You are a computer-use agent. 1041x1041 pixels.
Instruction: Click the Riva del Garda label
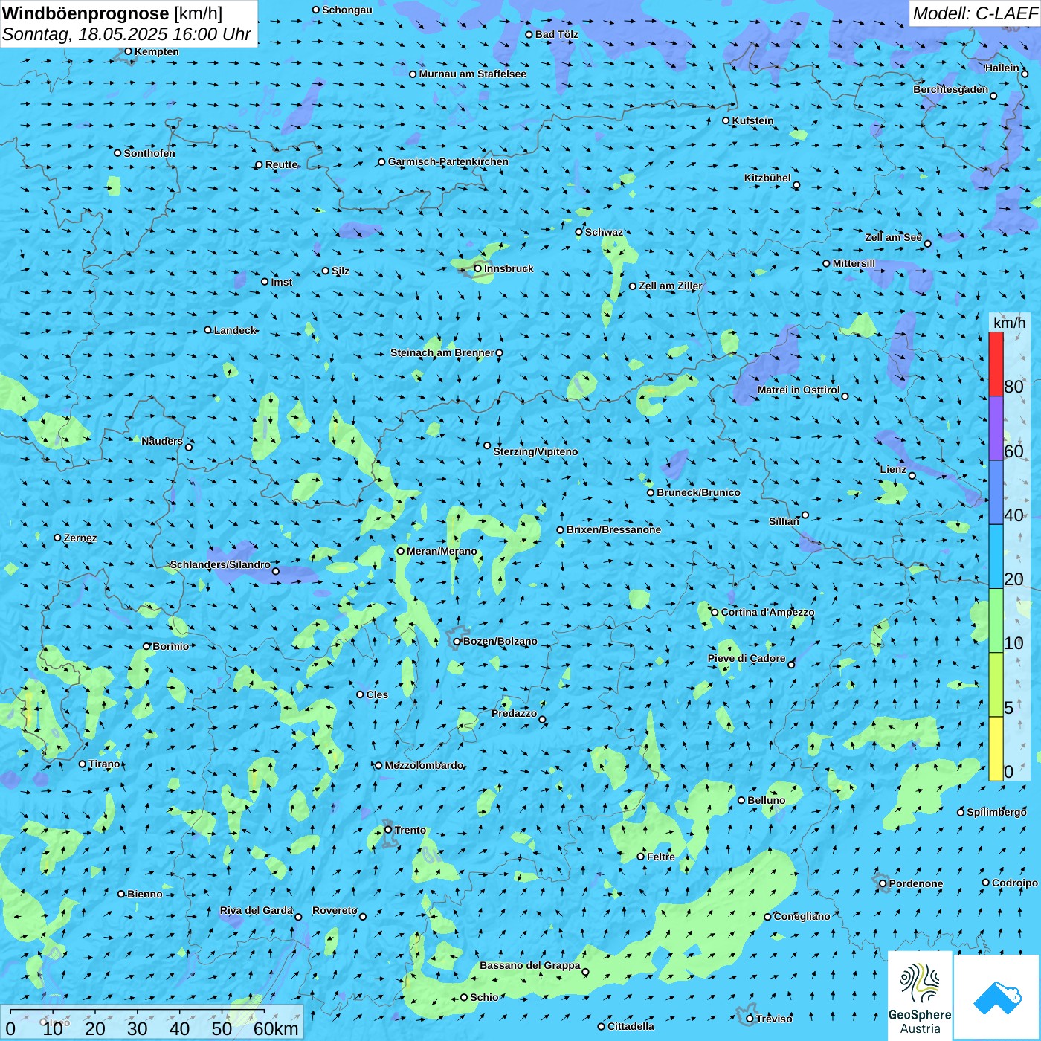coord(257,910)
